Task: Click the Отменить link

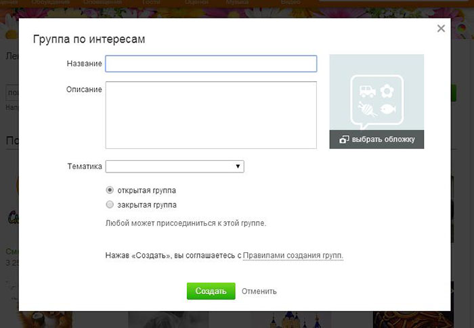Action: click(x=259, y=291)
